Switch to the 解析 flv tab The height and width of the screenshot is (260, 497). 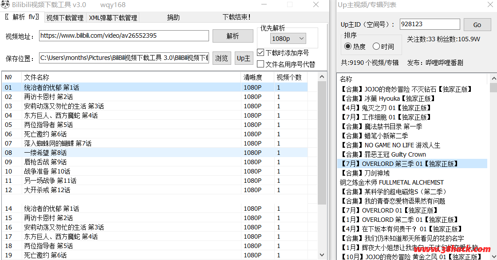click(x=22, y=17)
